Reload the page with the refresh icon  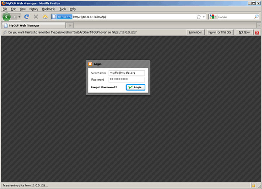click(x=27, y=17)
